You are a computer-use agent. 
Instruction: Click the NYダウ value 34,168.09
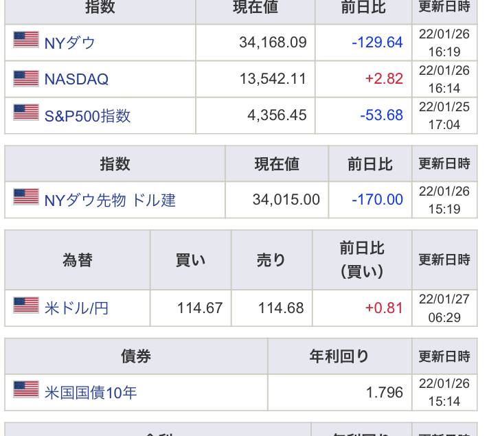click(273, 43)
